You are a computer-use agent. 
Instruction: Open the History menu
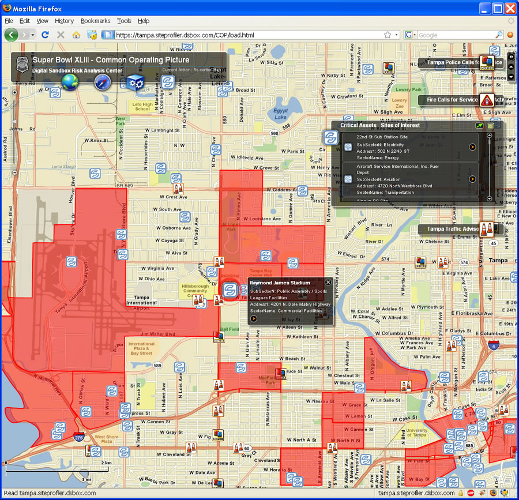pos(64,21)
